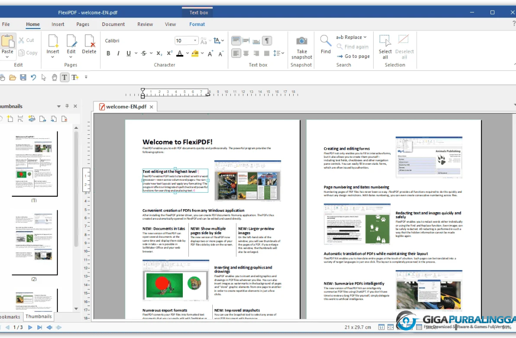Click Deselect all button
516x338 pixels.
click(405, 47)
